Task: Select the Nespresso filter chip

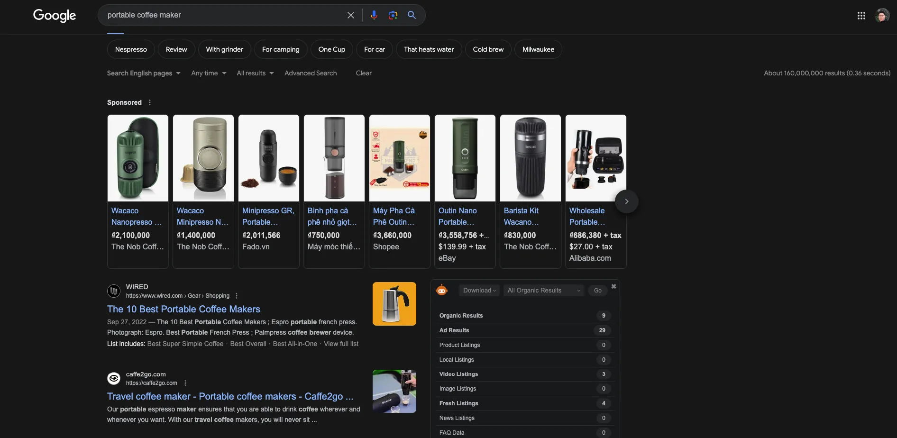Action: (x=131, y=49)
